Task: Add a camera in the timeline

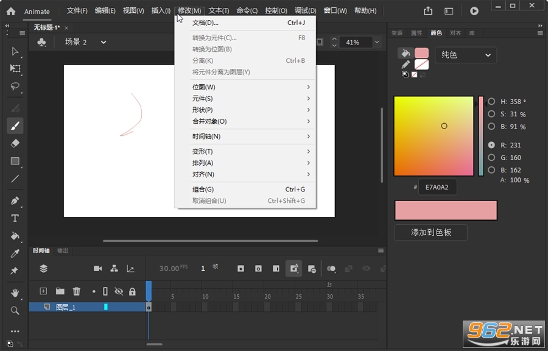Action: [x=98, y=269]
